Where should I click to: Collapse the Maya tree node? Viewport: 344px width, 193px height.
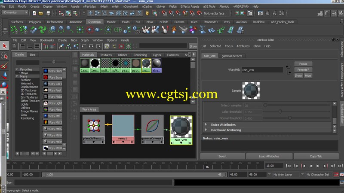(x=17, y=76)
